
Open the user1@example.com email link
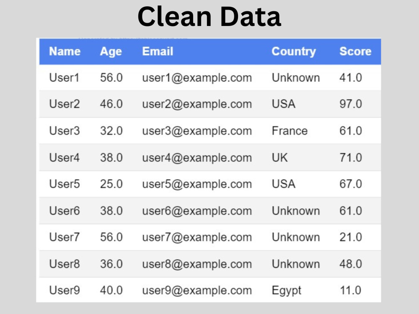click(x=197, y=78)
